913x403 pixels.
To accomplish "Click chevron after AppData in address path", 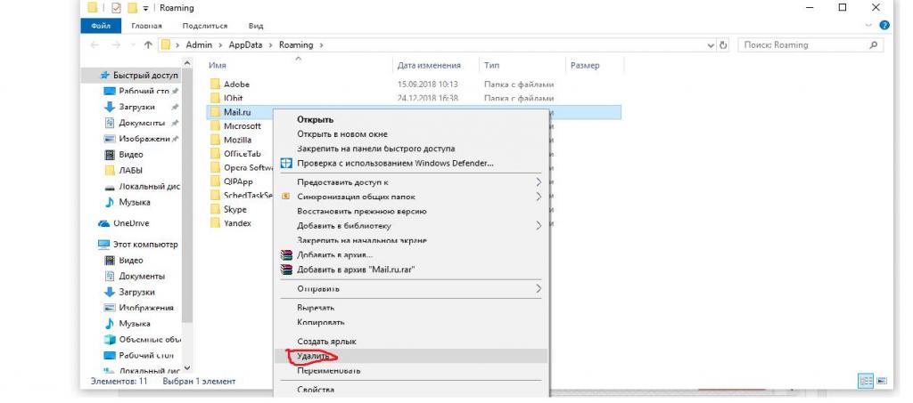I will coord(271,45).
